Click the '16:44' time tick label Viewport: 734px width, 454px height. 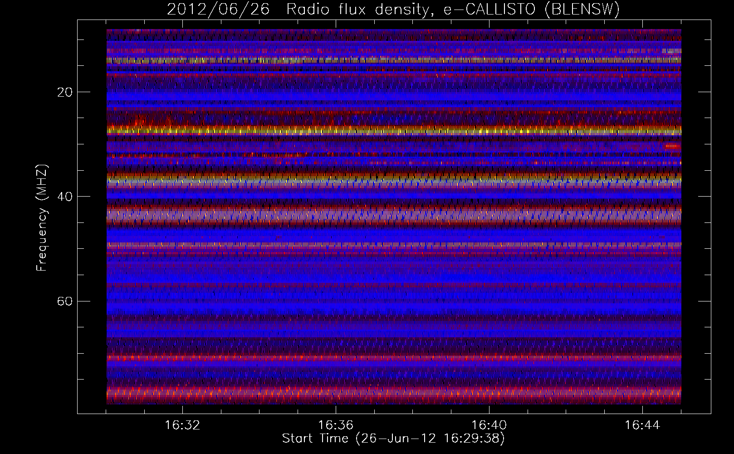[642, 425]
